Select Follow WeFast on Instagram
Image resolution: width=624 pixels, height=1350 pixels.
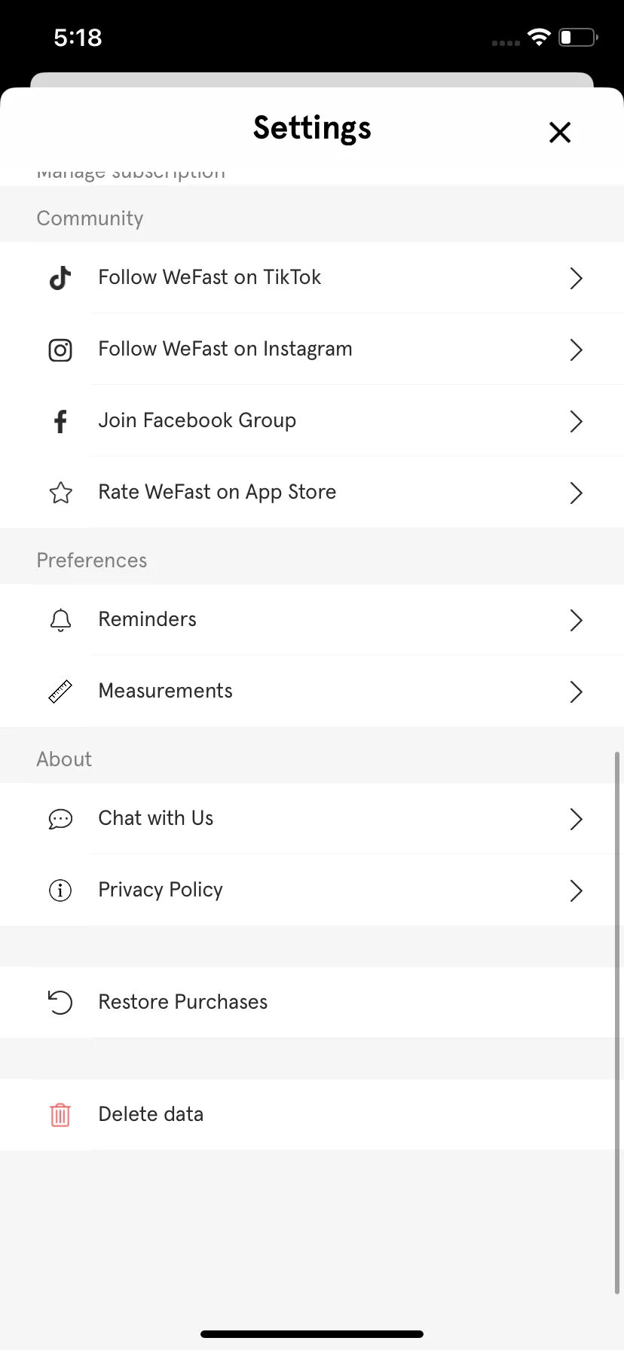point(312,350)
